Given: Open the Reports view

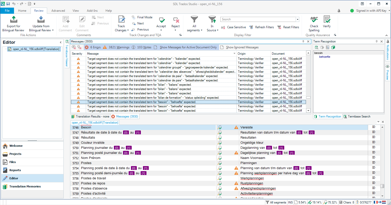Looking at the screenshot, I should pos(32,170).
